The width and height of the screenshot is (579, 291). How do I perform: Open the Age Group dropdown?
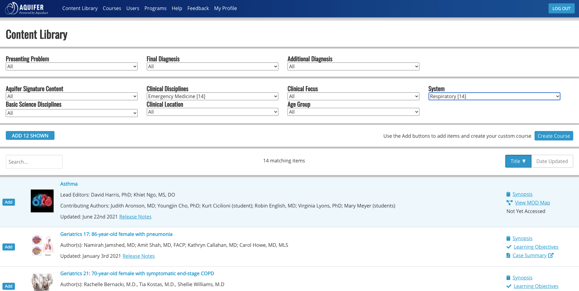[x=353, y=112]
